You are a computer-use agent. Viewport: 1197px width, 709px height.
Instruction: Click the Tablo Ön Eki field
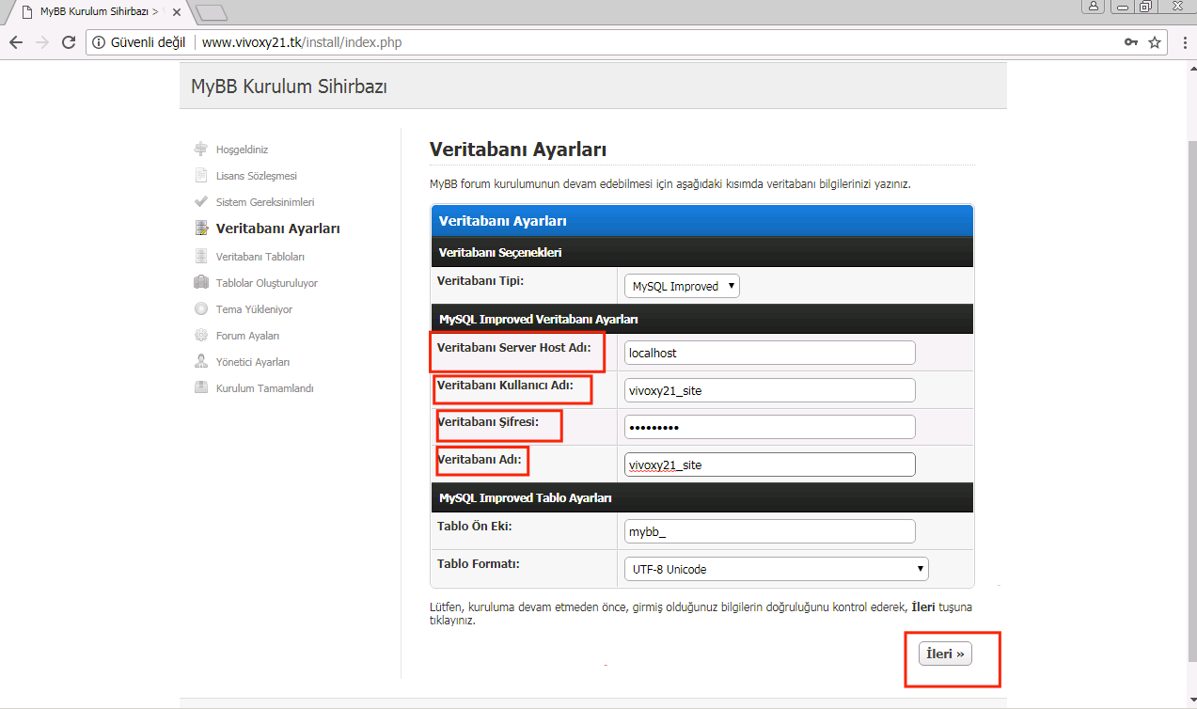pyautogui.click(x=770, y=531)
